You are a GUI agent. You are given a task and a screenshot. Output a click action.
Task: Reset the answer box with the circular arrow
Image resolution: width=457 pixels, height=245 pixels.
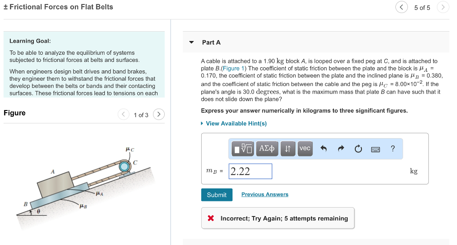(x=358, y=149)
